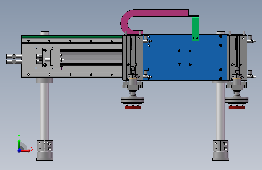Select the green cable chain bracket

tap(195, 28)
